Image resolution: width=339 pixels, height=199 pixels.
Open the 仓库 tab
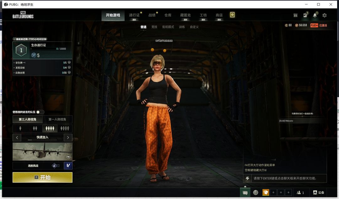(168, 15)
